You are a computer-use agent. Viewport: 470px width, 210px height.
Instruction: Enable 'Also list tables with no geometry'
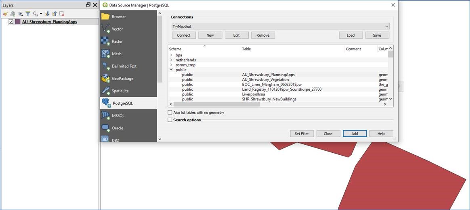coord(170,112)
